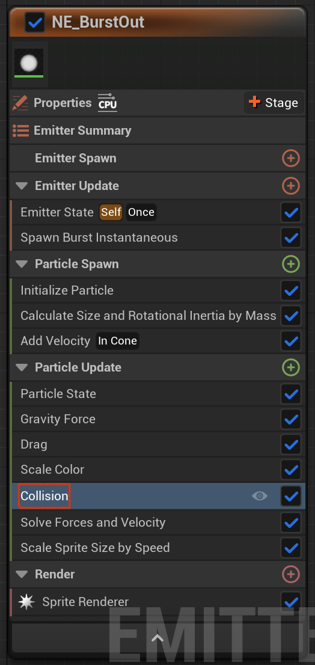Viewport: 315px width, 665px height.
Task: Uncheck the Gravity Force module
Action: click(x=291, y=420)
